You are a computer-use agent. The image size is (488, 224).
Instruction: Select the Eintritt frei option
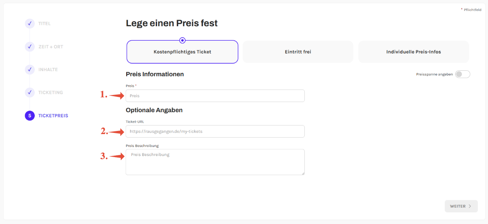click(x=298, y=52)
